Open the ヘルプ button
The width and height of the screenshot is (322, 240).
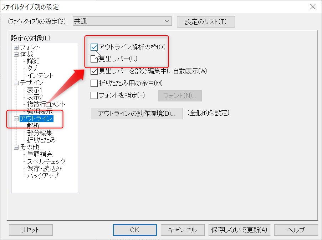[296, 230]
